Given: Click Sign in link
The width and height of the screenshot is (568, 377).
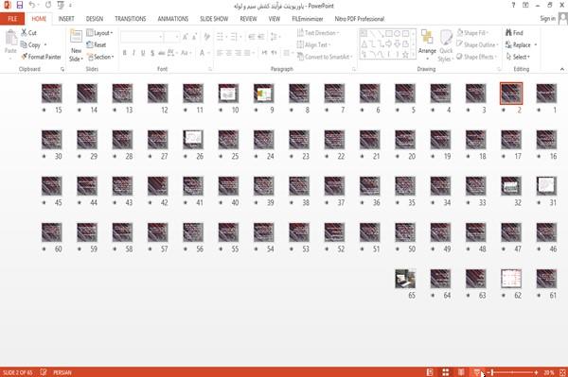Looking at the screenshot, I should (547, 19).
